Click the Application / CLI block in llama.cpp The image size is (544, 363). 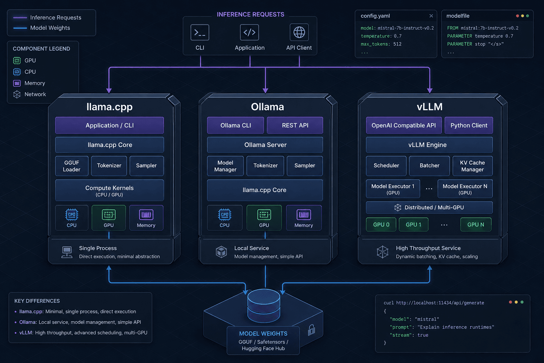tap(109, 125)
